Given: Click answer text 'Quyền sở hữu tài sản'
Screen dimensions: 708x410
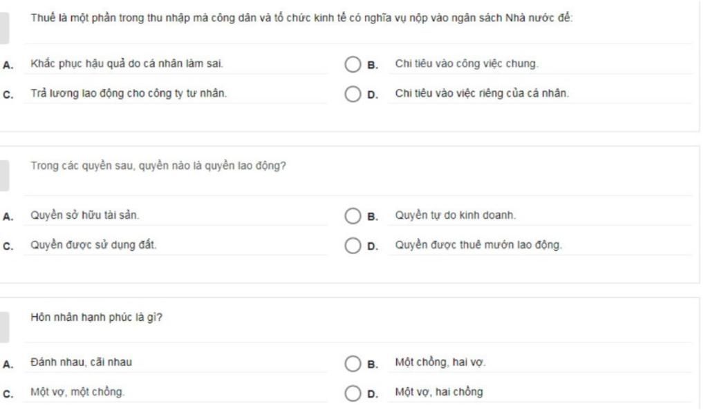Looking at the screenshot, I should pyautogui.click(x=85, y=217).
